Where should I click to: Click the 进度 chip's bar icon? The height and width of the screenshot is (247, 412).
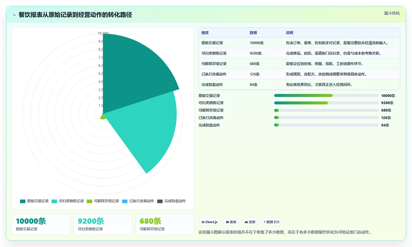tap(246, 222)
